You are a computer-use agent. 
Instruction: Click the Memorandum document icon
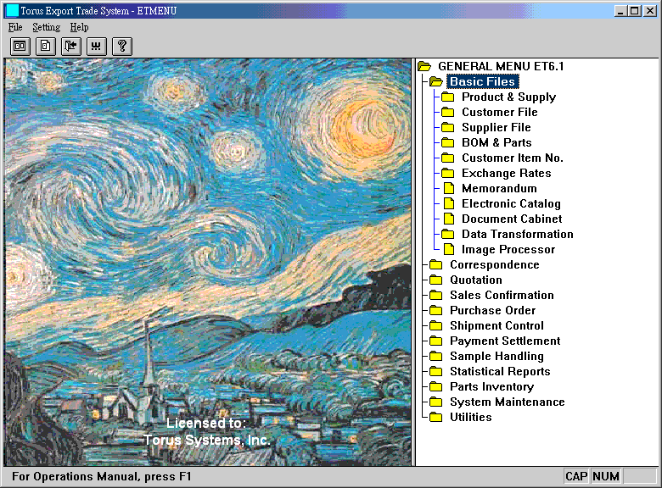pyautogui.click(x=449, y=188)
